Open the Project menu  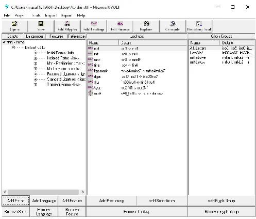[21, 15]
